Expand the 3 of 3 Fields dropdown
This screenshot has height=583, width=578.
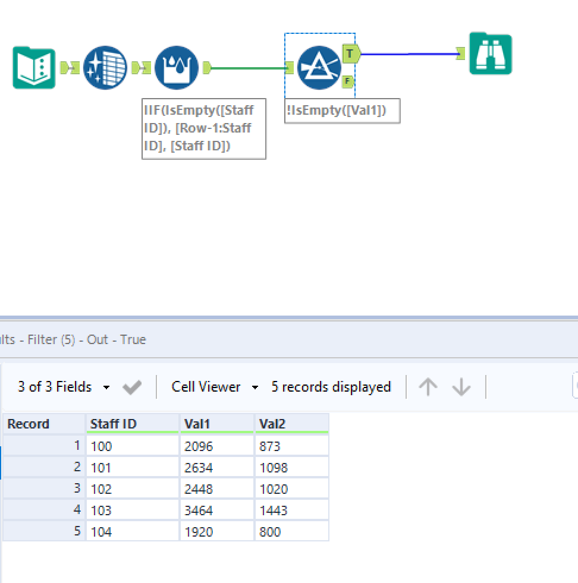click(x=64, y=387)
